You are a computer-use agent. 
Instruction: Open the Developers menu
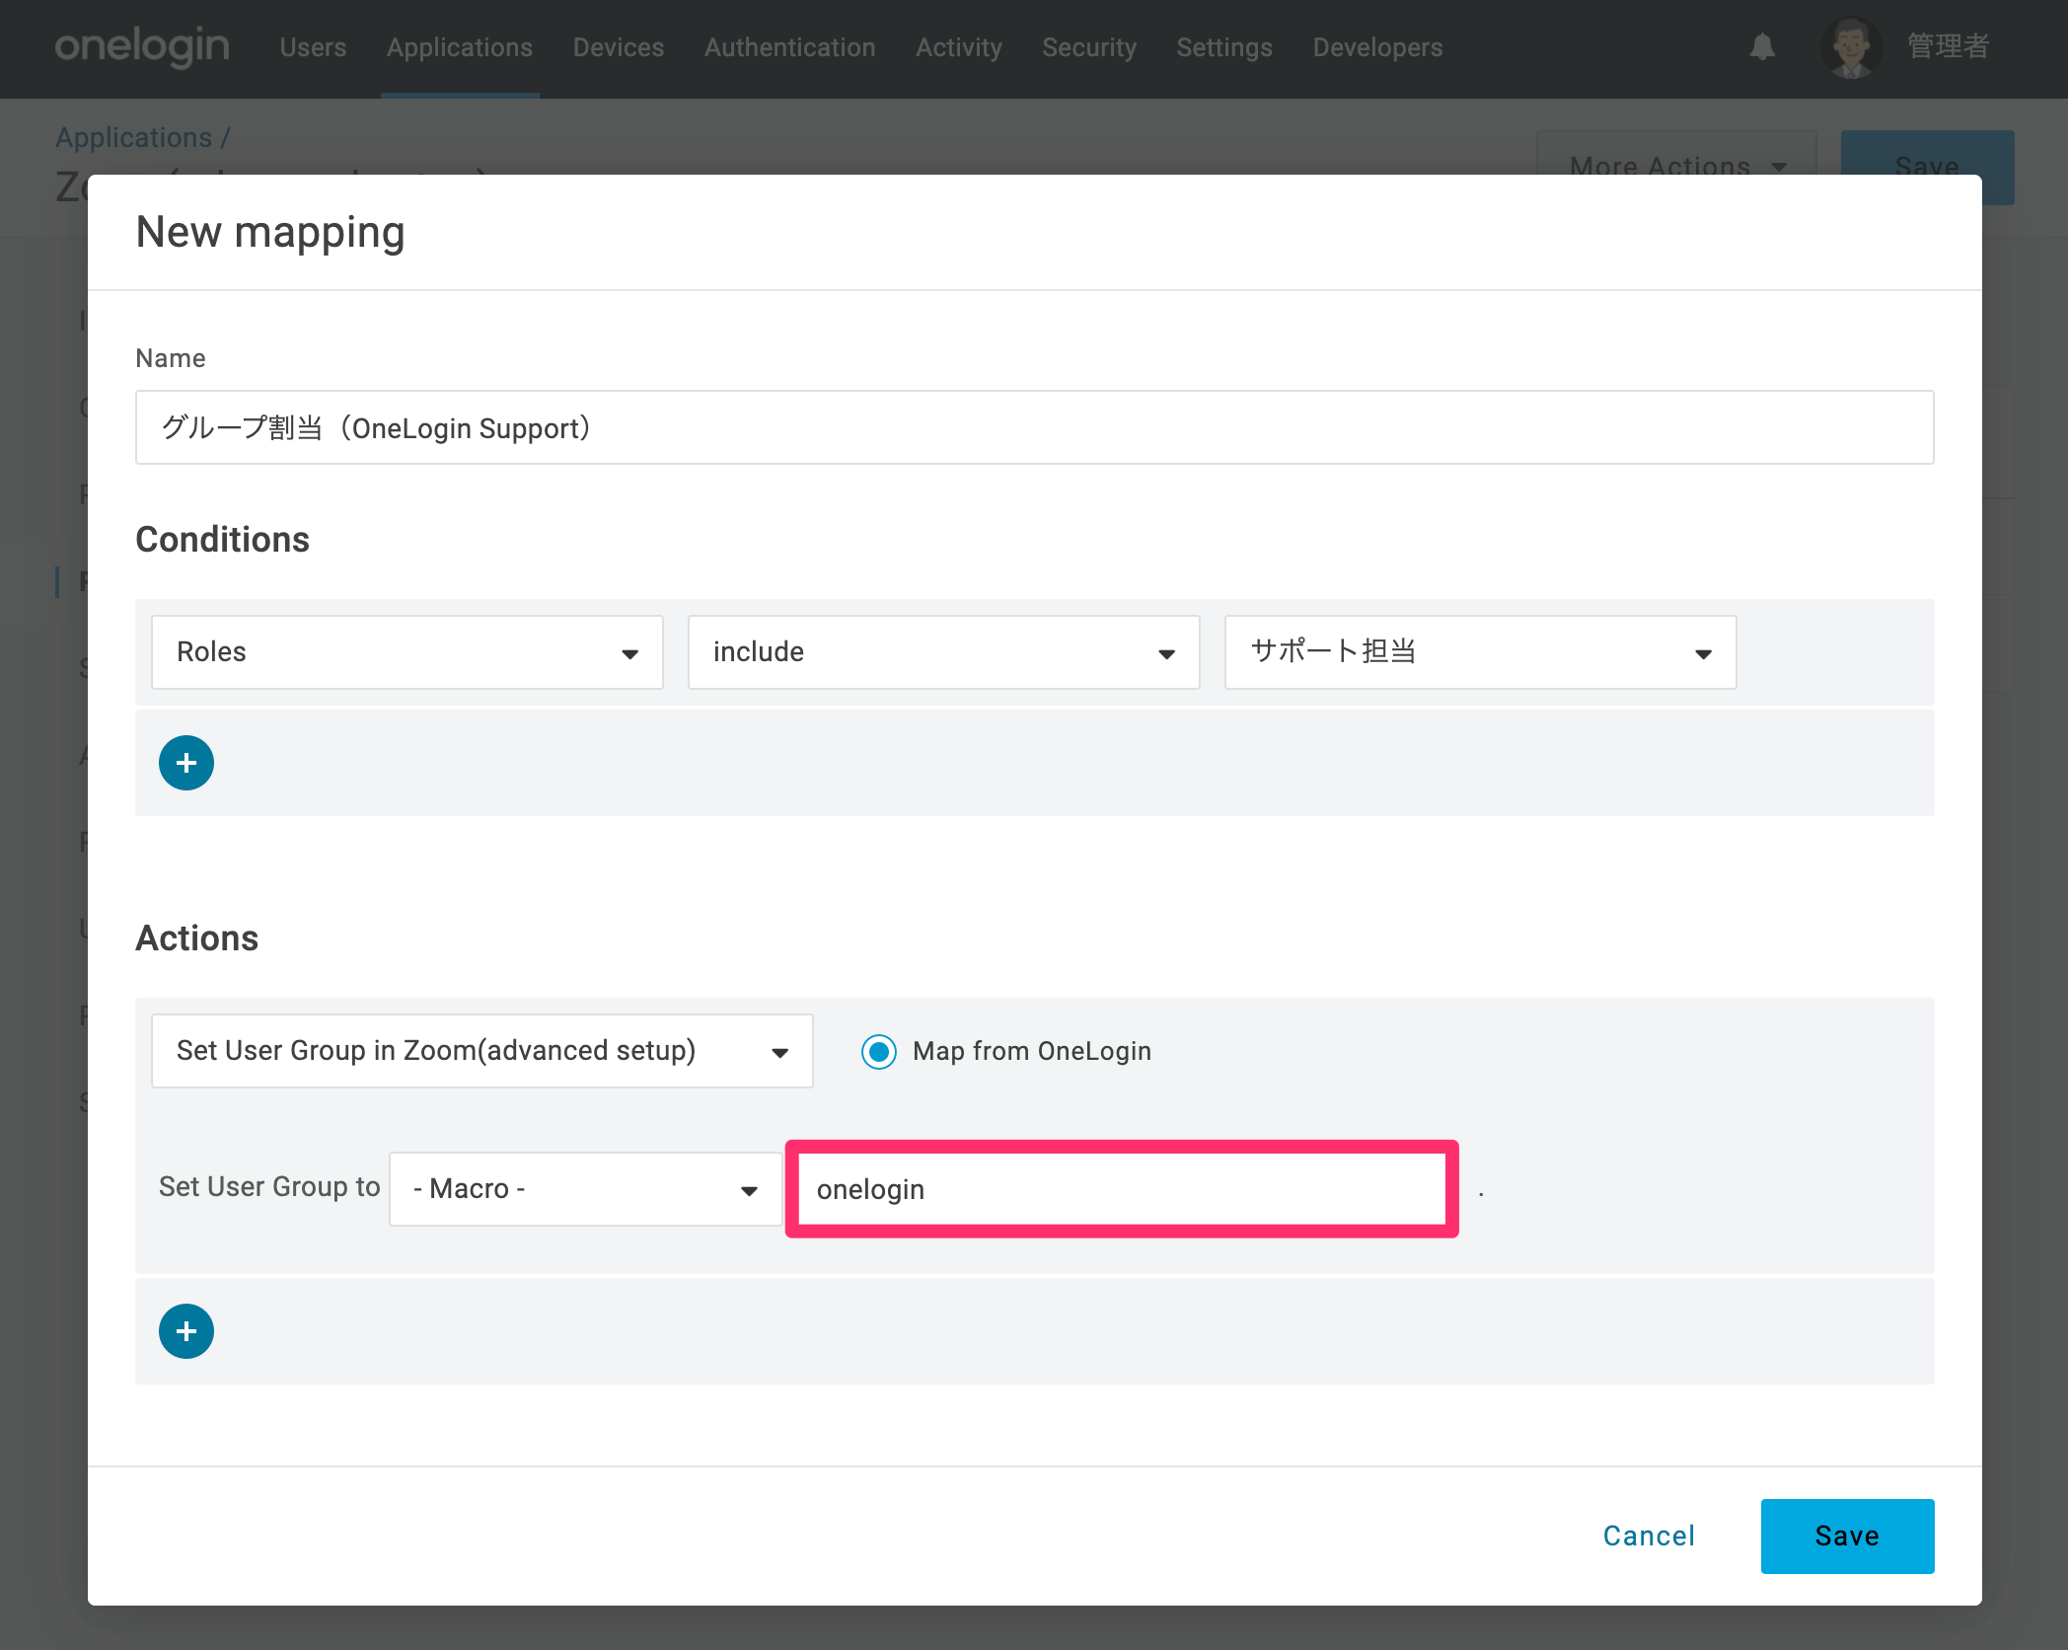coord(1377,47)
